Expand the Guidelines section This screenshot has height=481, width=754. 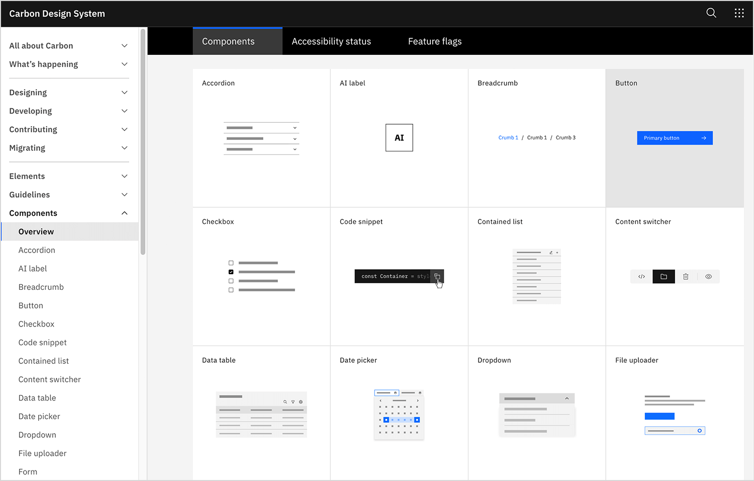point(69,195)
